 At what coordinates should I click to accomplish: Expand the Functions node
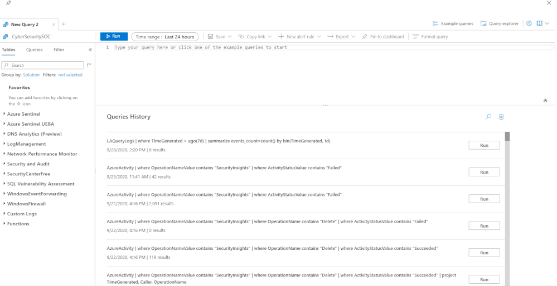(x=4, y=224)
